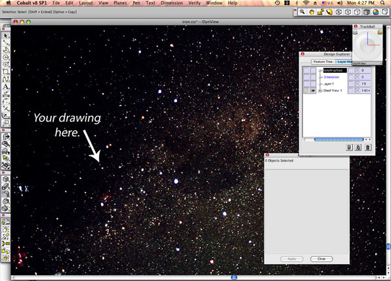Activate the pan hand tool

point(312,12)
